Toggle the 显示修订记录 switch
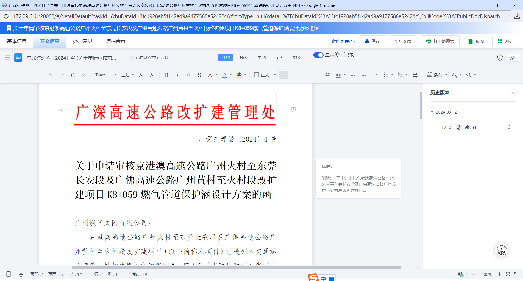The width and height of the screenshot is (523, 281). click(x=318, y=55)
